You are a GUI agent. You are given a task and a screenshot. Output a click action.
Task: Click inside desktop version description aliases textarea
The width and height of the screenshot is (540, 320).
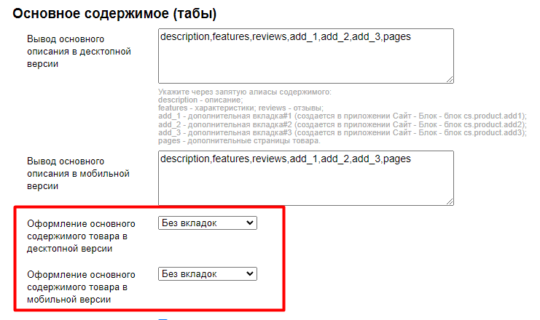pyautogui.click(x=305, y=56)
